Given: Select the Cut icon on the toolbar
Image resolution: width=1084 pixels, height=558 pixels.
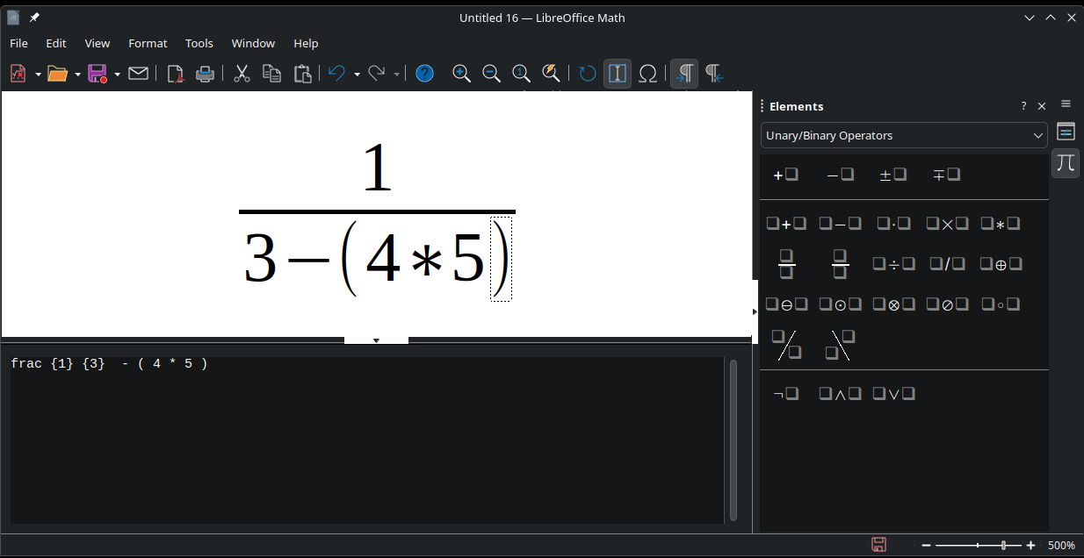Looking at the screenshot, I should pos(242,74).
